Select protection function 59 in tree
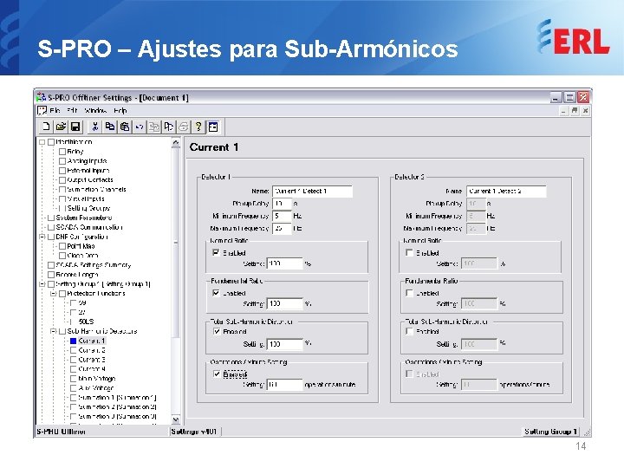This screenshot has height=468, width=624. (x=82, y=302)
